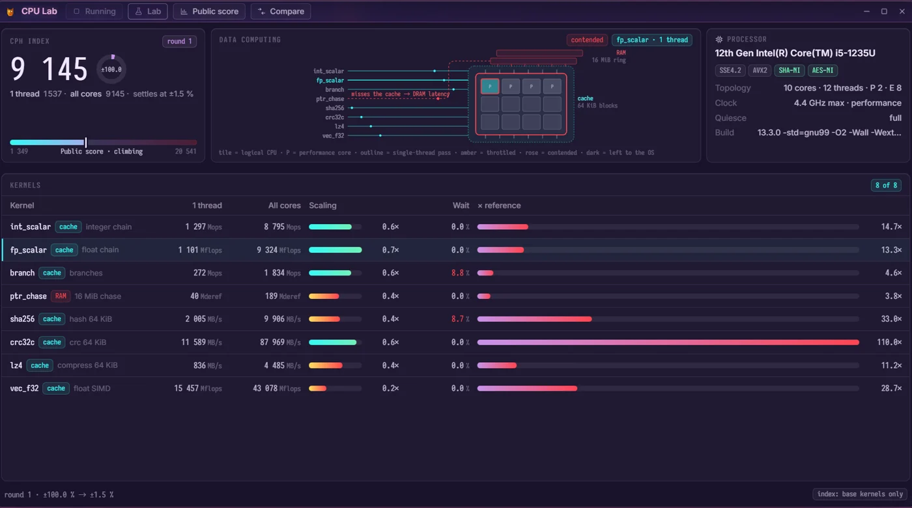Image resolution: width=912 pixels, height=508 pixels.
Task: Click the AVX2 feature badge
Action: click(759, 70)
